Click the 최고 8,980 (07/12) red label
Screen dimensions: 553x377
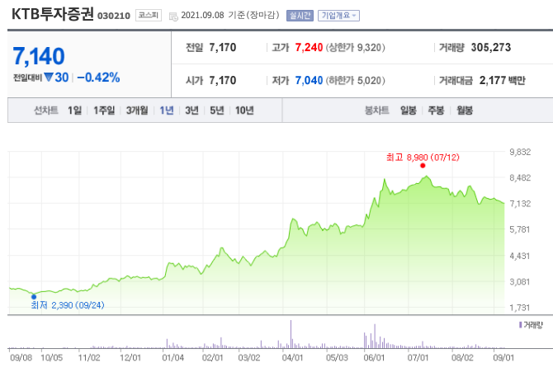[x=423, y=157]
